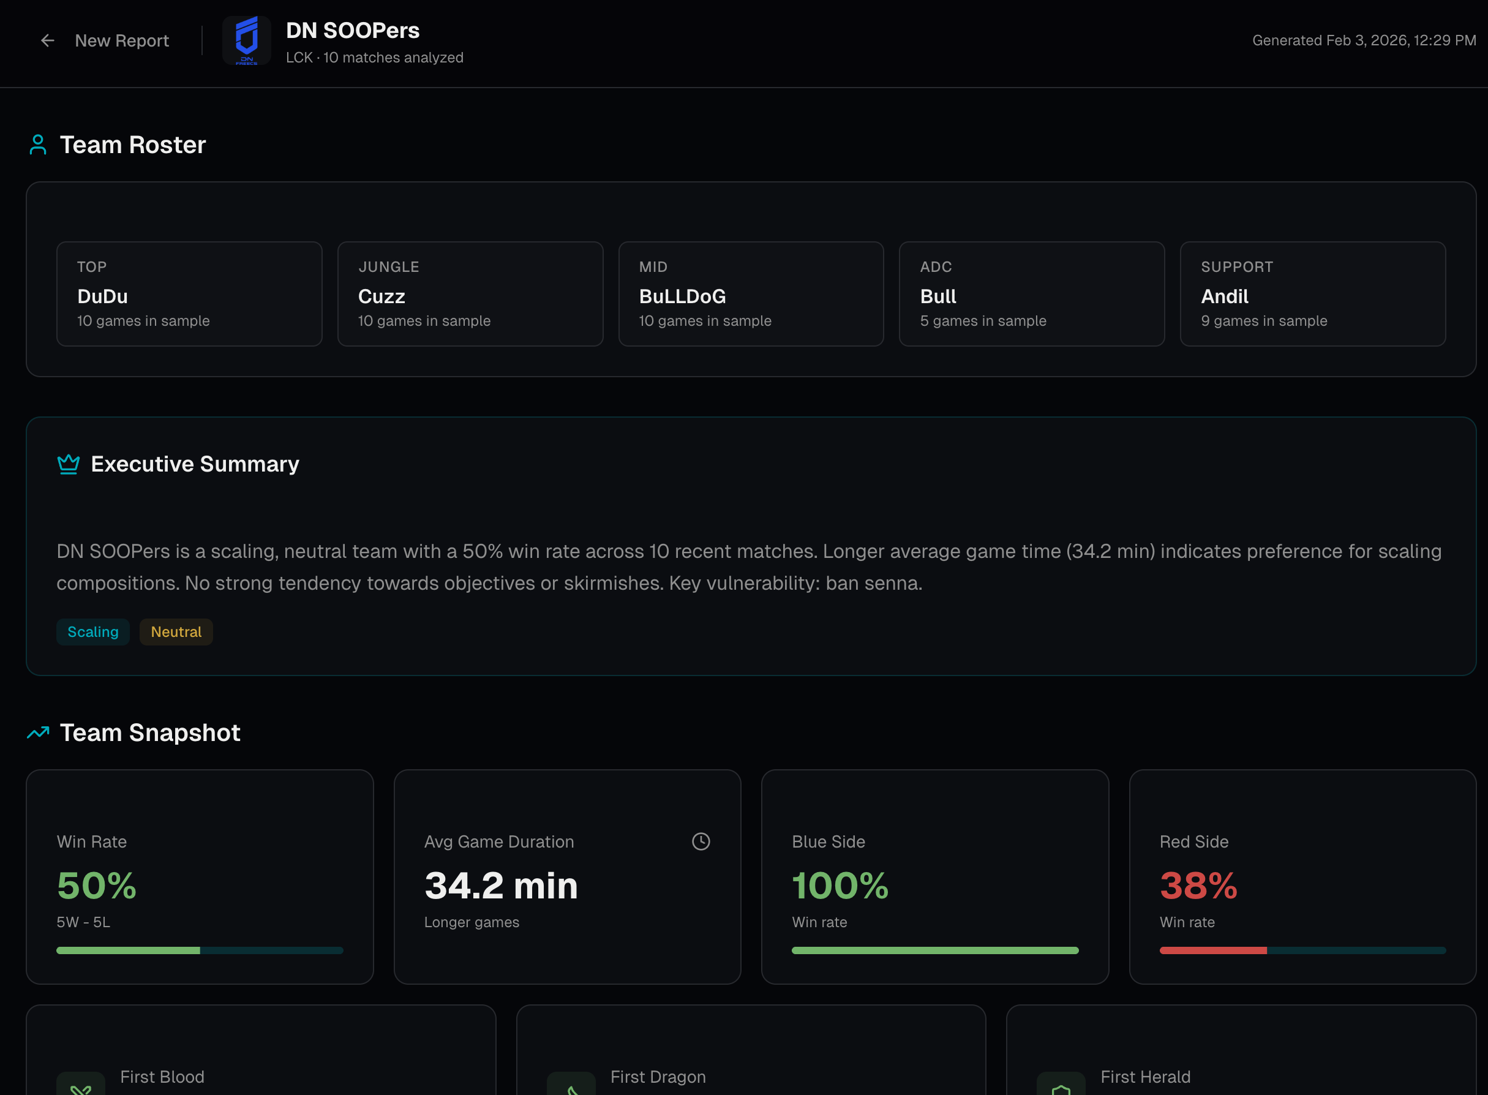Screen dimensions: 1488x1095
Task: Open the TOP player DuDu card
Action: [x=189, y=293]
